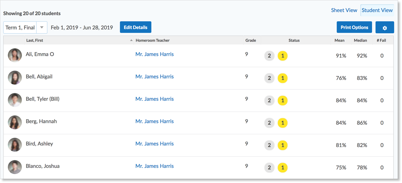Click Joshua Blanco's yellow status badge
The width and height of the screenshot is (402, 183).
[x=282, y=168]
